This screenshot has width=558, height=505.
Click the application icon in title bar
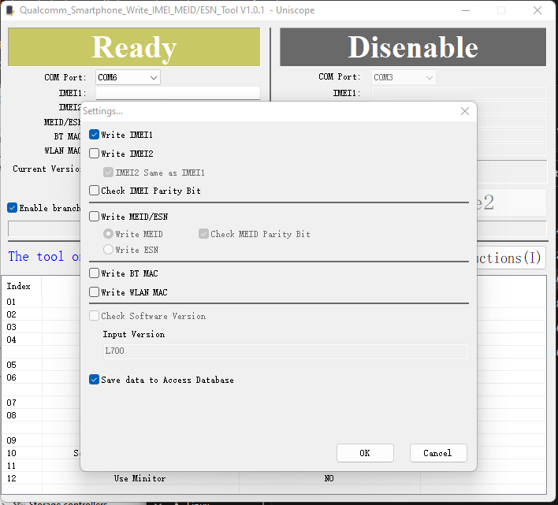[x=10, y=10]
